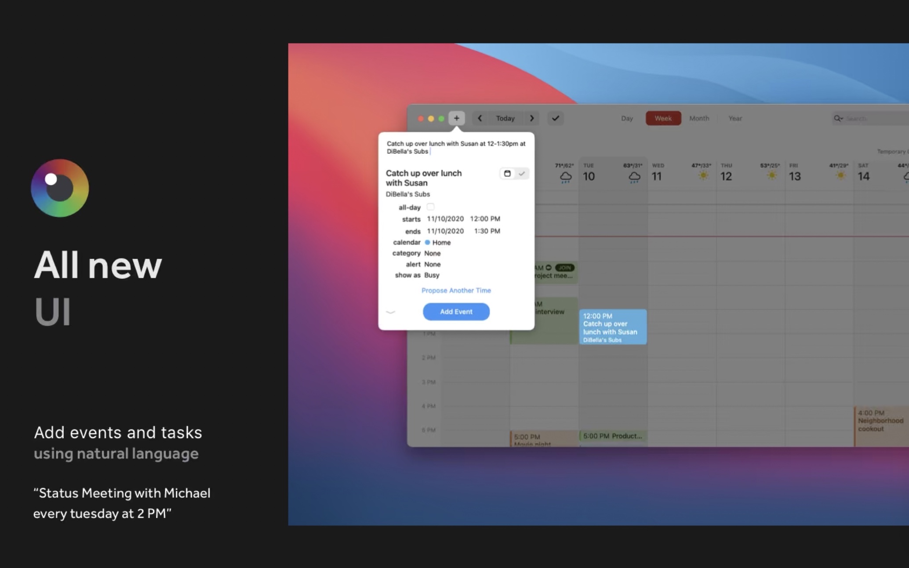Switch to task type with checkmark icon

522,174
